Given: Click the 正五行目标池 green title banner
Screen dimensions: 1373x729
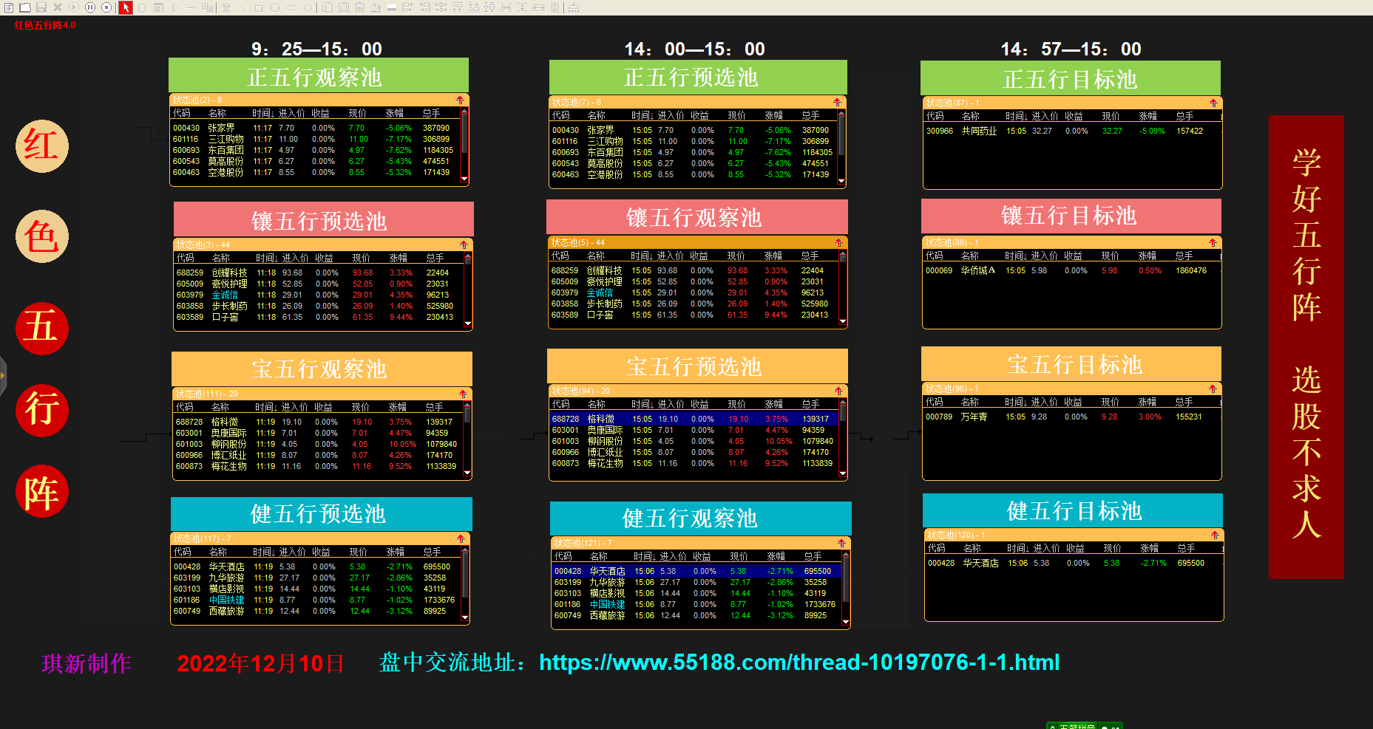Looking at the screenshot, I should tap(1070, 79).
